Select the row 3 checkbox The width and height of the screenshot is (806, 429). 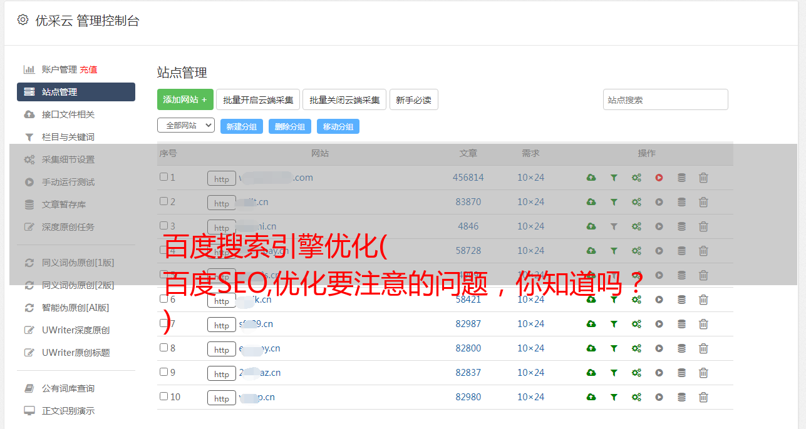click(x=163, y=226)
